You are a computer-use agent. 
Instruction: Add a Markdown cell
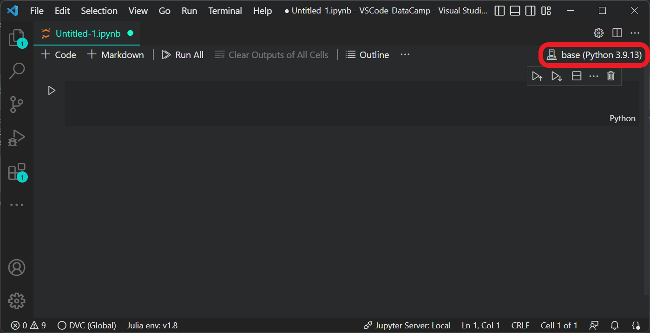116,55
